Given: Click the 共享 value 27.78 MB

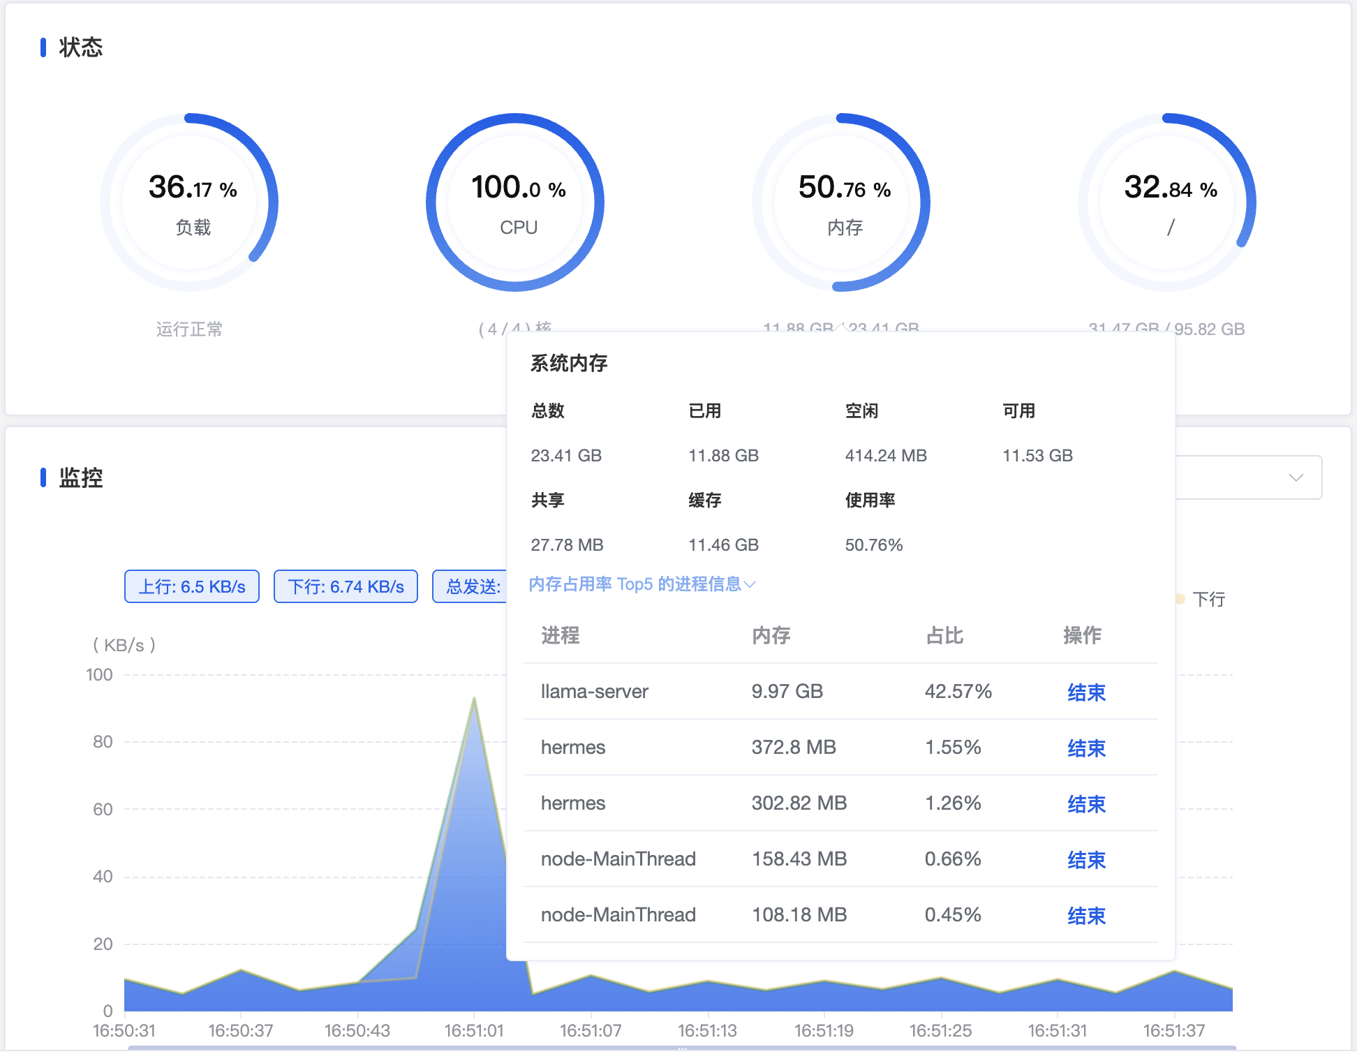Looking at the screenshot, I should click(x=567, y=544).
